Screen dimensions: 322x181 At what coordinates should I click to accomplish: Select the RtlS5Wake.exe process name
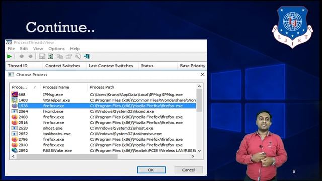[57, 151]
